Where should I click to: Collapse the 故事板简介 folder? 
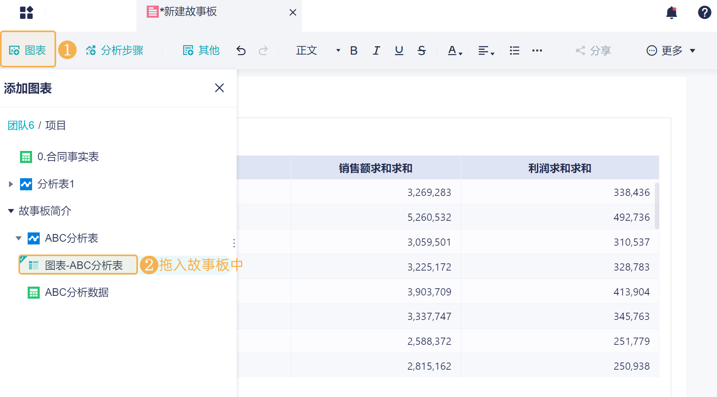(x=11, y=211)
